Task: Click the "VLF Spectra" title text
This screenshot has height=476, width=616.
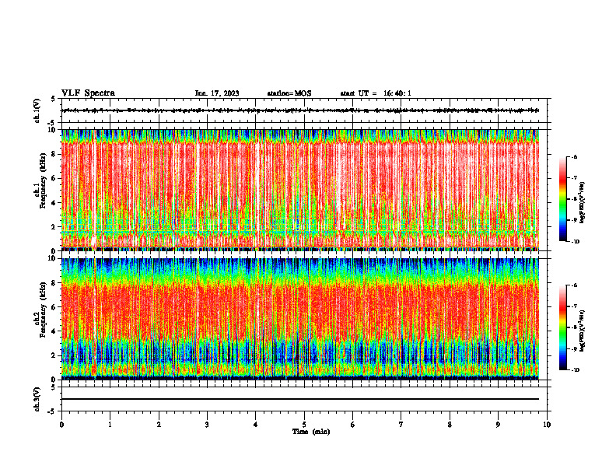Action: pos(88,93)
